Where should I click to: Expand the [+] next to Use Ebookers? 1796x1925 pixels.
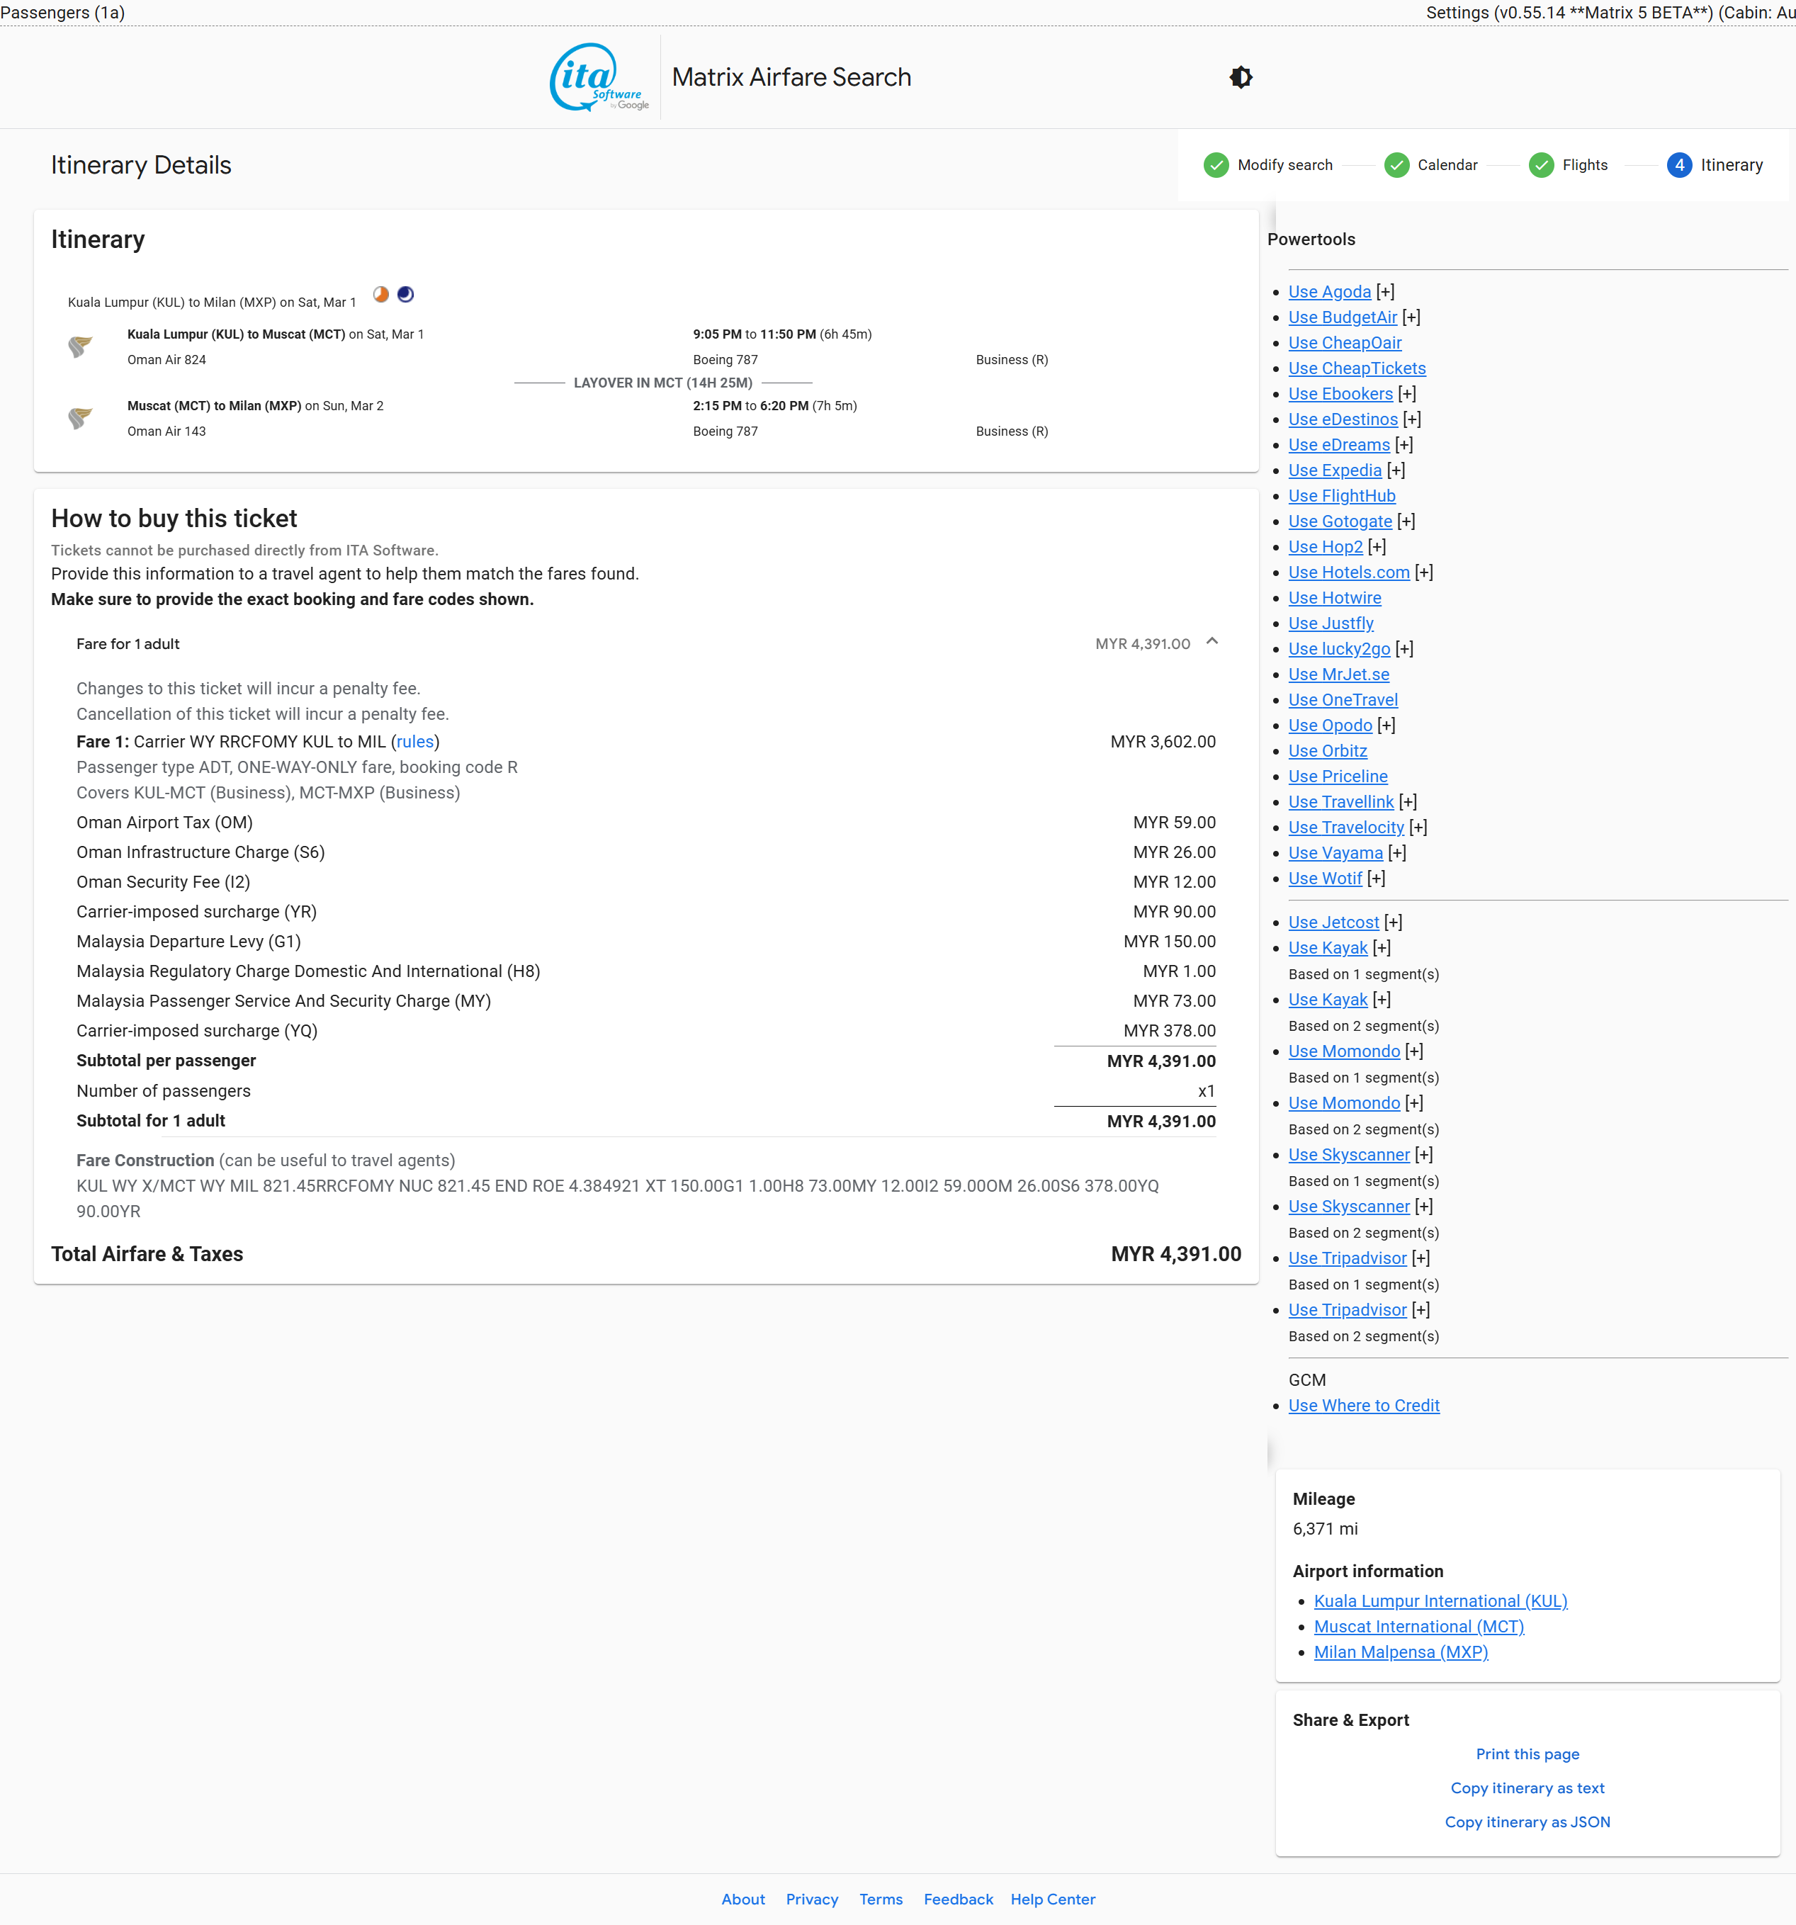pyautogui.click(x=1407, y=394)
